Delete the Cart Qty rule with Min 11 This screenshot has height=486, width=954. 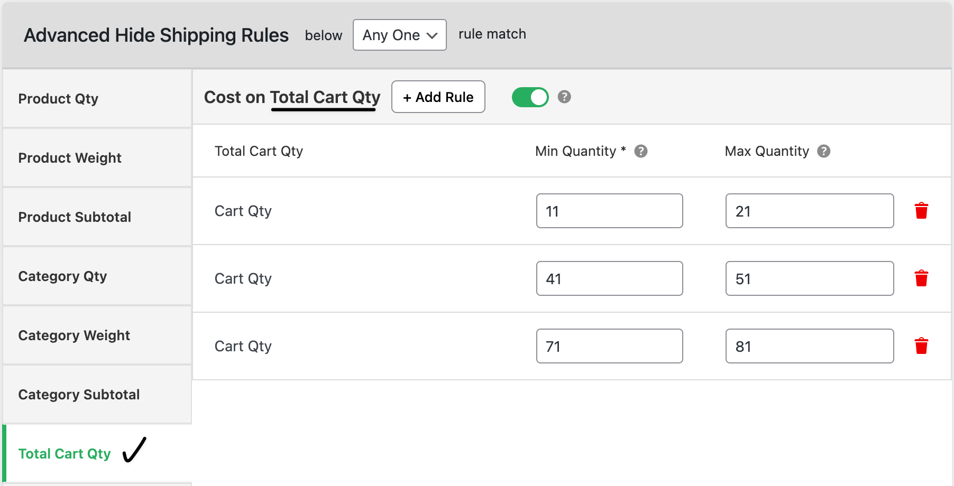pos(921,210)
